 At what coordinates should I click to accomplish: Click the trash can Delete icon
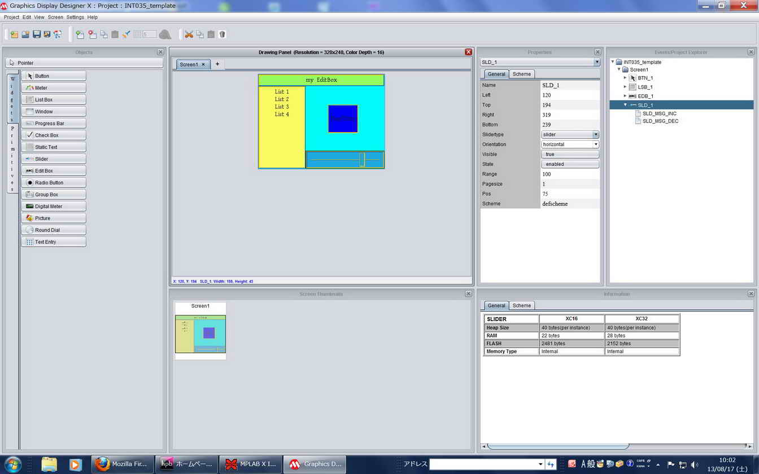[x=222, y=34]
